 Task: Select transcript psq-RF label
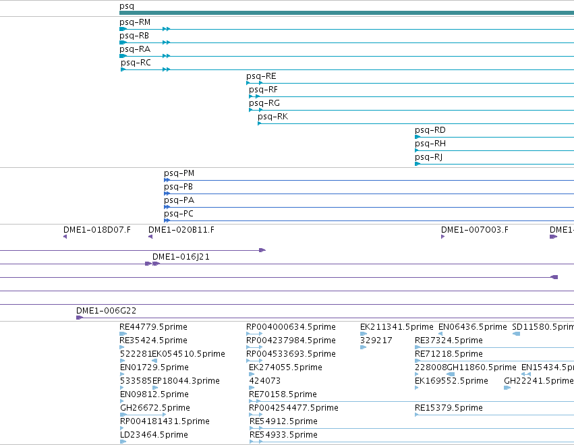coord(263,90)
